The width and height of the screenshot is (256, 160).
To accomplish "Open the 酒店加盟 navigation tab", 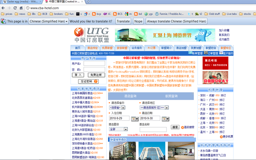I will (181, 48).
